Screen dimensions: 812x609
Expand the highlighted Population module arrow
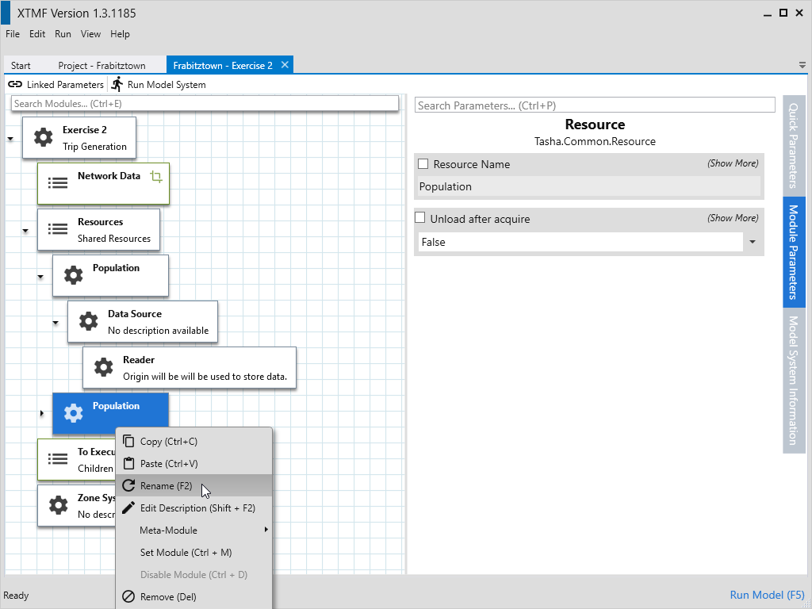tap(41, 413)
